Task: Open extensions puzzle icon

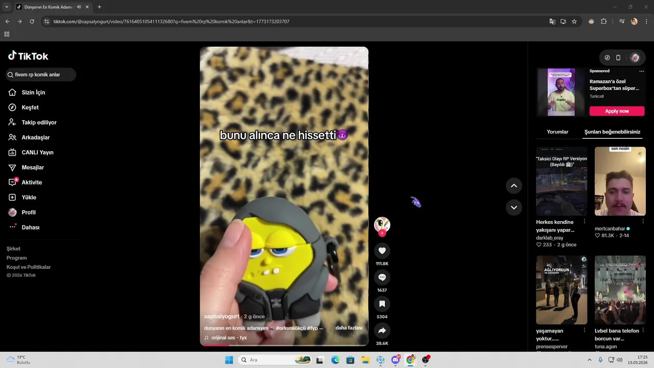Action: click(x=604, y=21)
